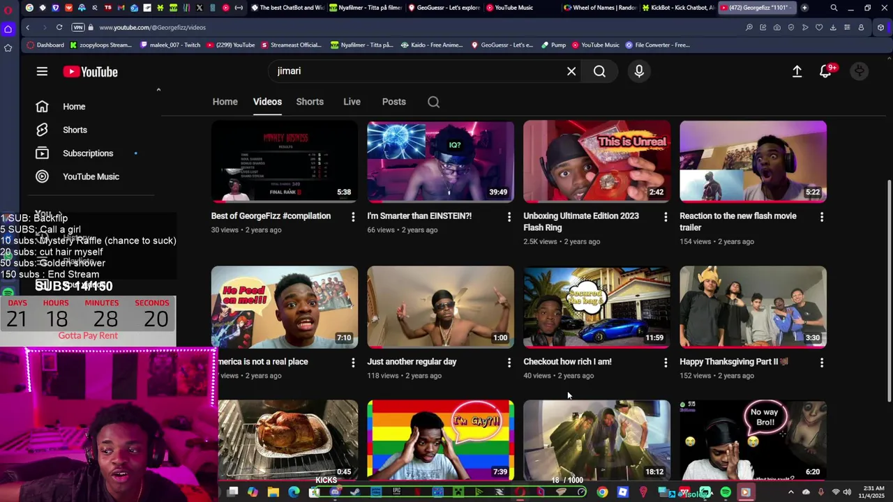Open the maleek_007 - Twitch bookmark
Viewport: 893px width, 502px height.
(170, 45)
